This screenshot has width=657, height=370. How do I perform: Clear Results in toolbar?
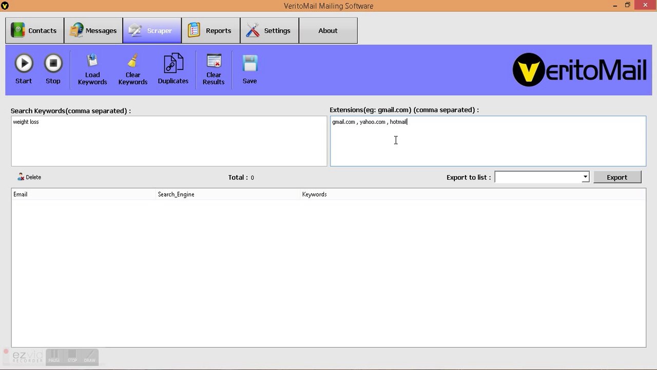[x=214, y=69]
